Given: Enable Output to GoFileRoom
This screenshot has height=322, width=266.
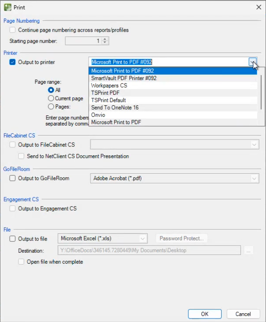Looking at the screenshot, I should point(12,178).
